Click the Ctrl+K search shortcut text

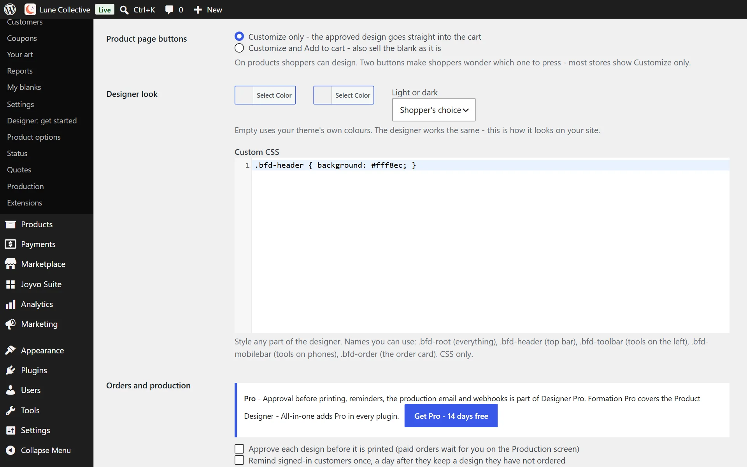coord(144,10)
